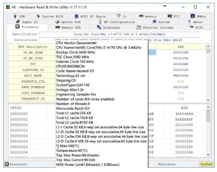Click the Displayer monitor icon
The image size is (217, 172).
(x=99, y=27)
